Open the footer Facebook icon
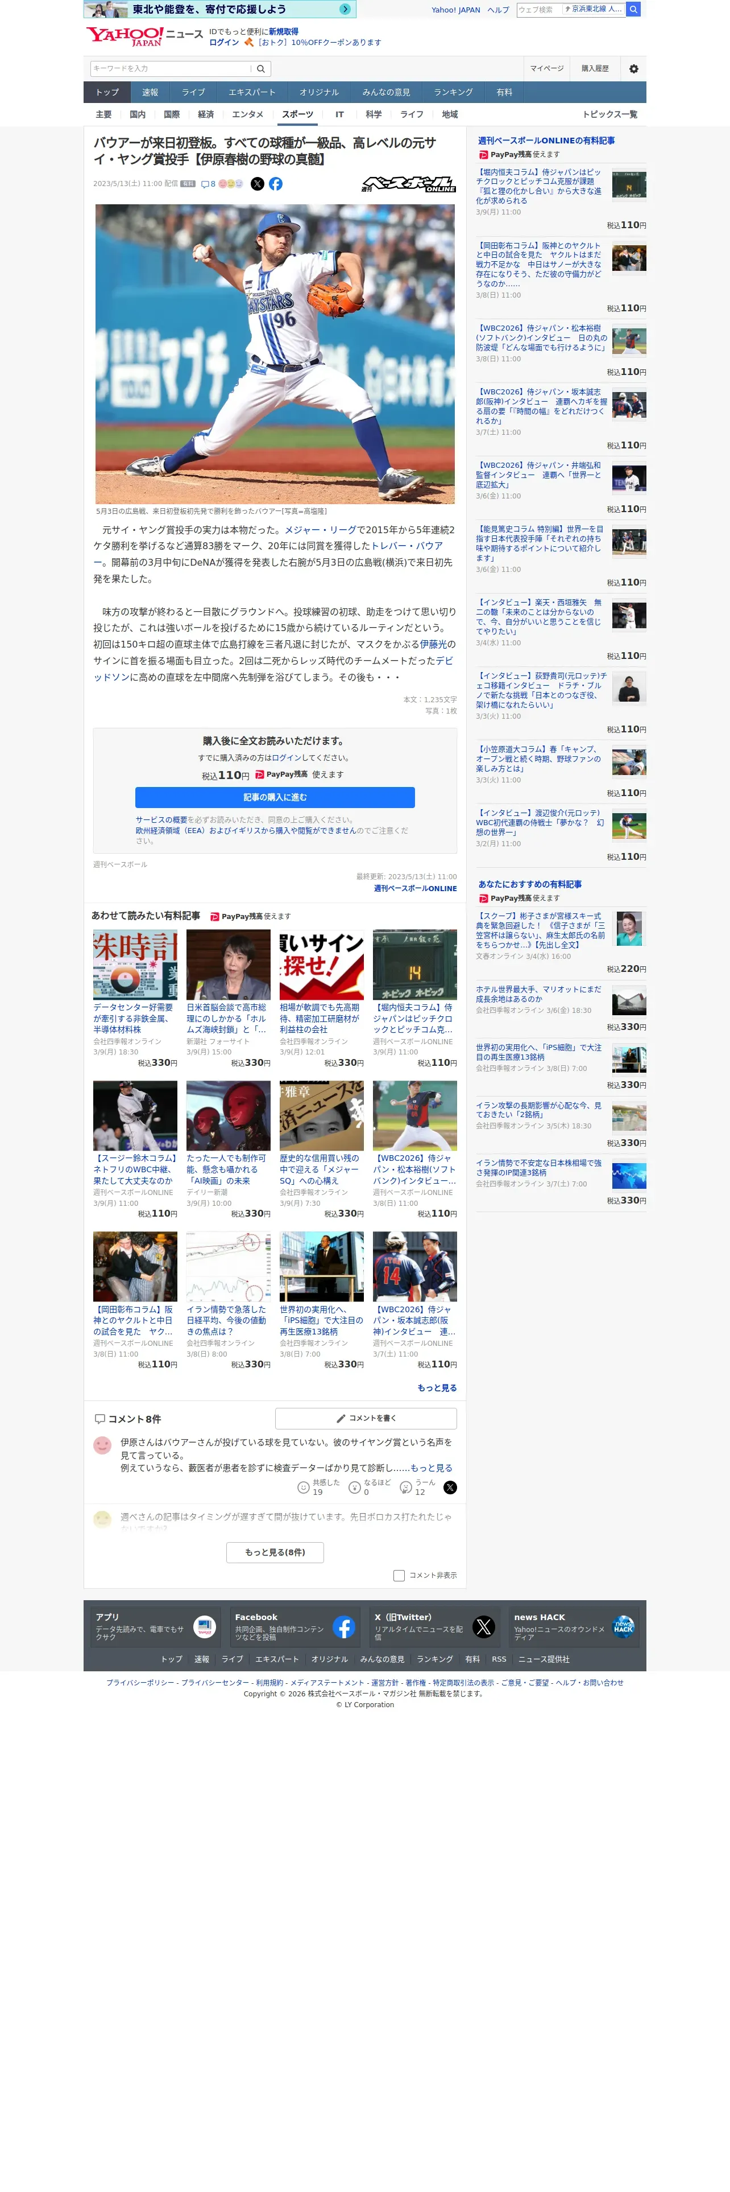This screenshot has height=2192, width=730. pyautogui.click(x=343, y=1627)
